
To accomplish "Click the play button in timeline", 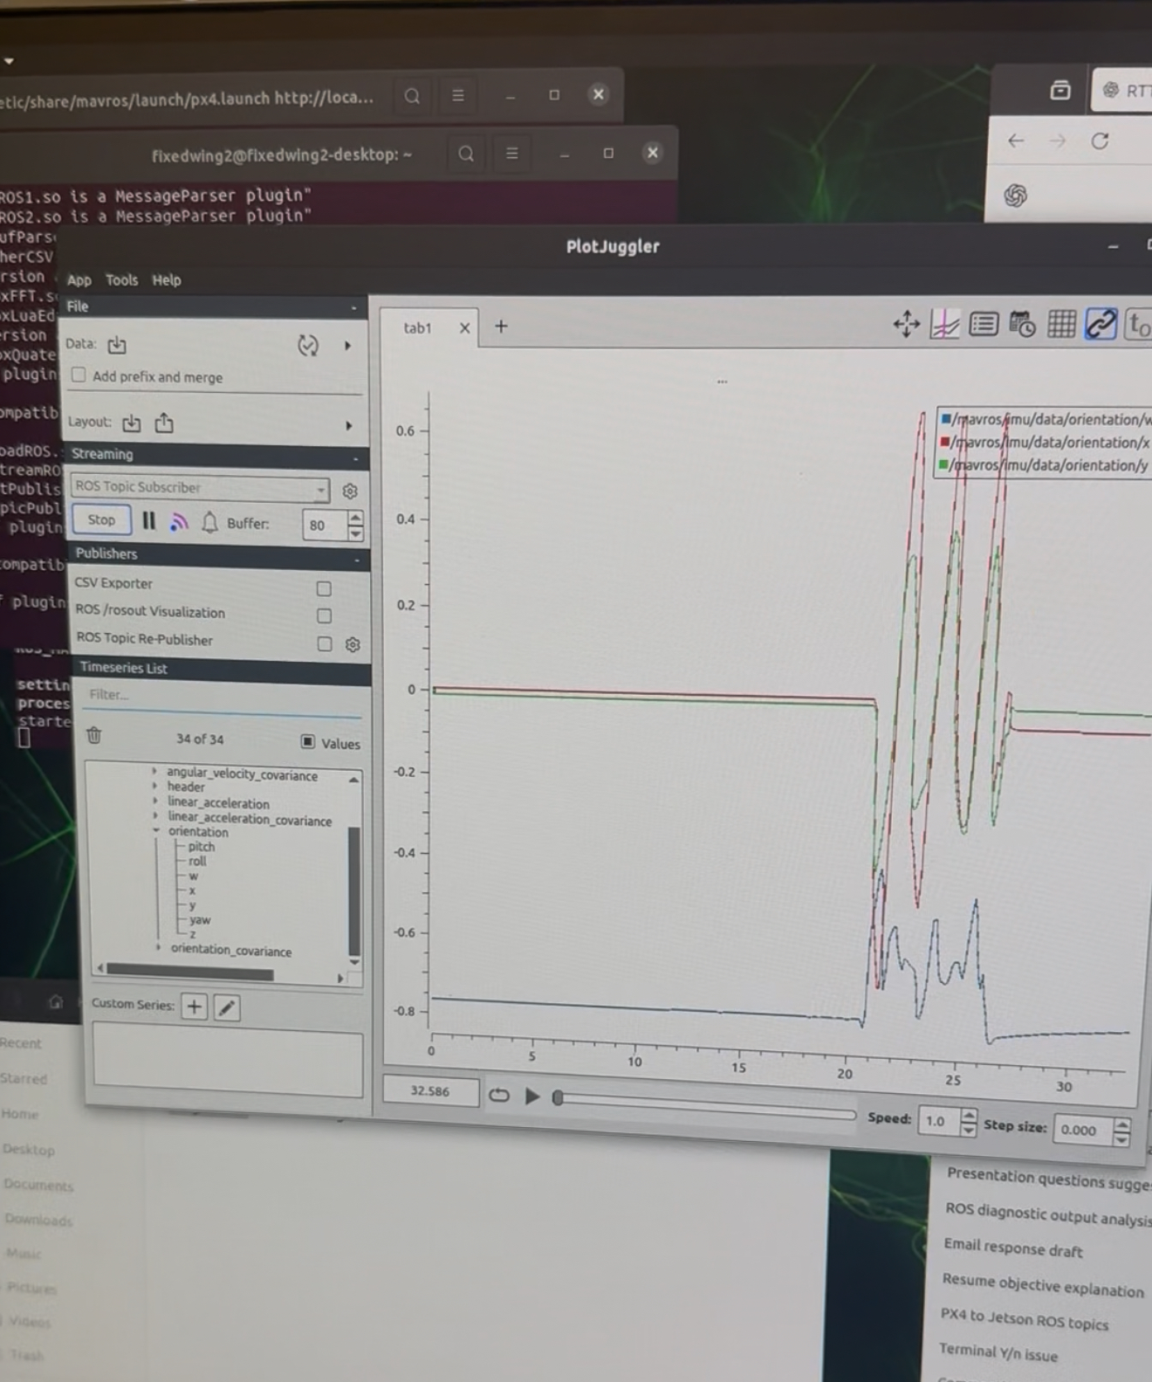I will 532,1096.
